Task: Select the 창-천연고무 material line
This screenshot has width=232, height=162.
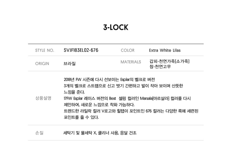Action: coord(160,67)
